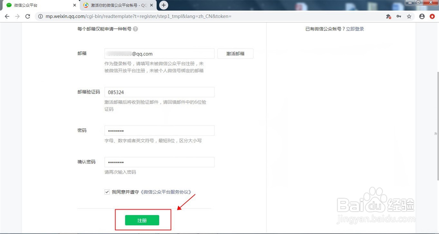This screenshot has height=234, width=439.
Task: Switch to the 激活你的微信公众平台帐号 QQ tab
Action: point(118,5)
